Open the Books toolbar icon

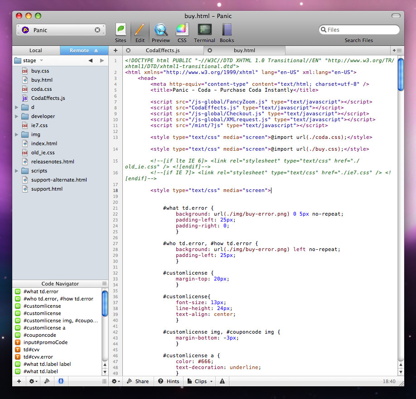[227, 30]
